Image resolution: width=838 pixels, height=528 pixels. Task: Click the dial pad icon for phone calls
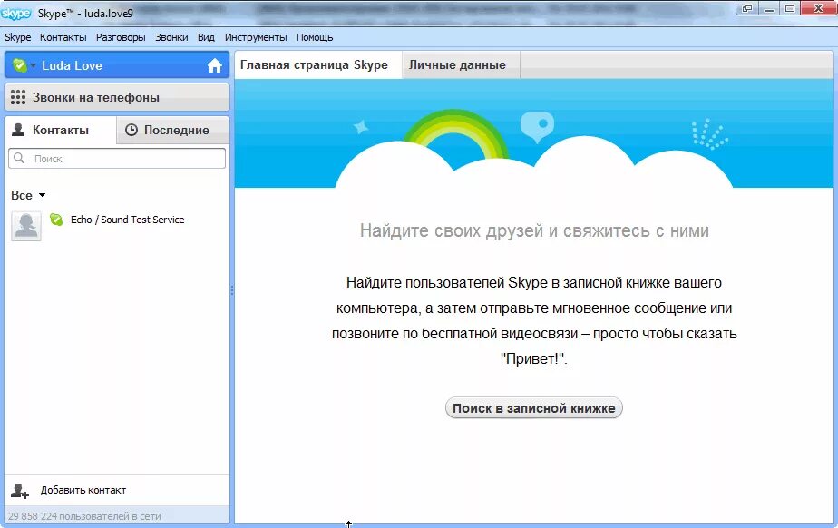17,97
